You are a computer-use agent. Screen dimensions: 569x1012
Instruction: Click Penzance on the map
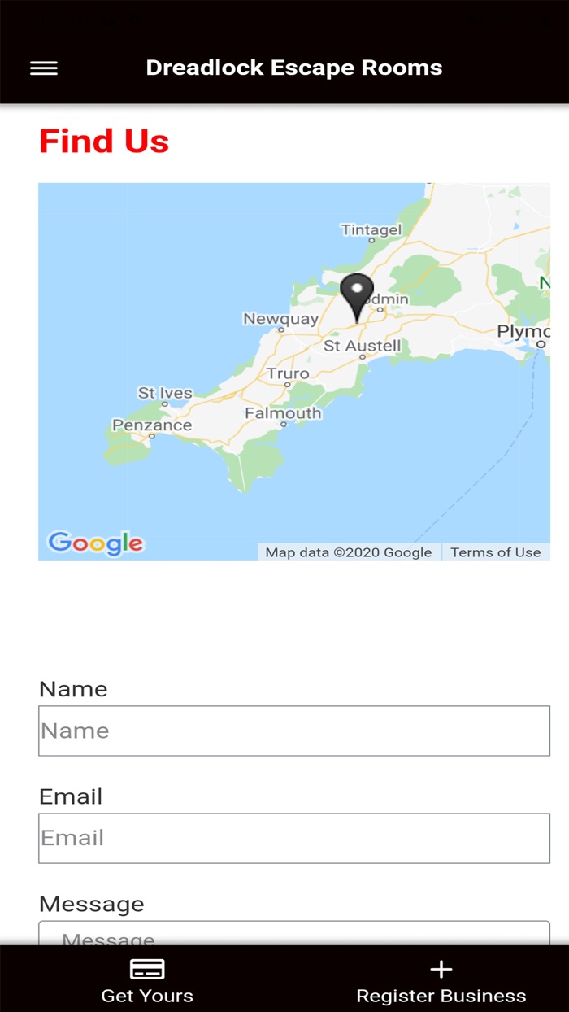pos(152,425)
